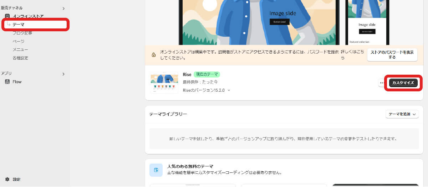Expand the アプリ section chevron
This screenshot has width=428, height=187.
pos(63,74)
